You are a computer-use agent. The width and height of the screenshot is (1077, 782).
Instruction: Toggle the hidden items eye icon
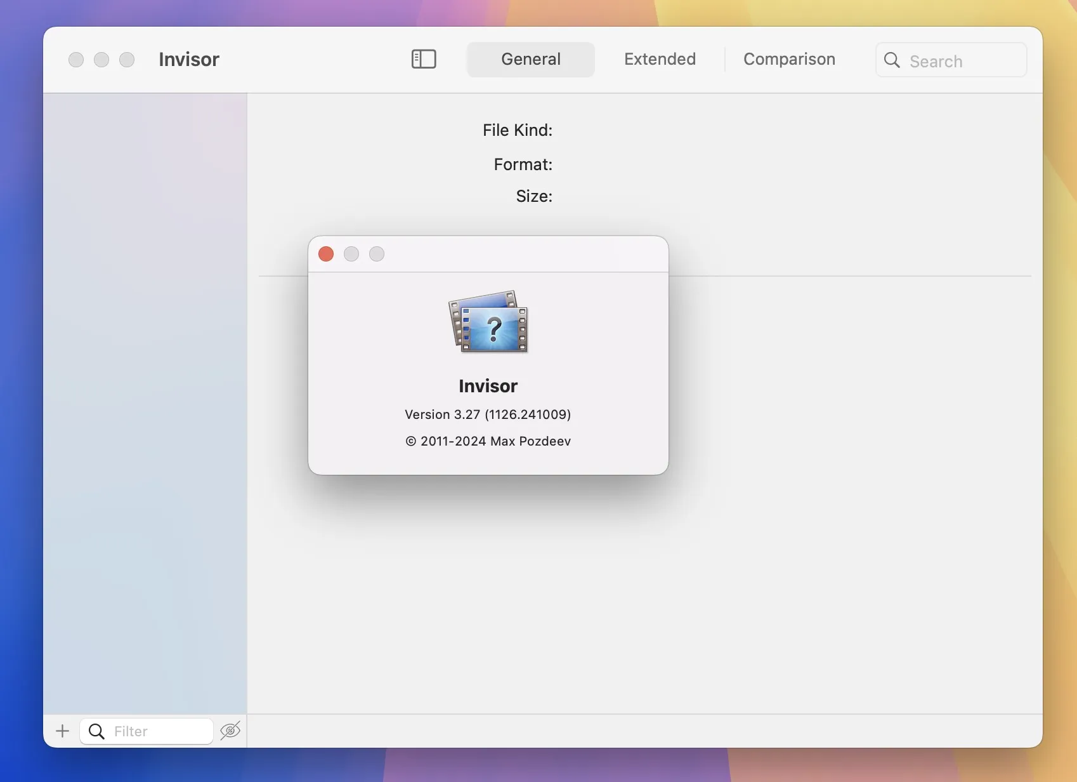230,731
